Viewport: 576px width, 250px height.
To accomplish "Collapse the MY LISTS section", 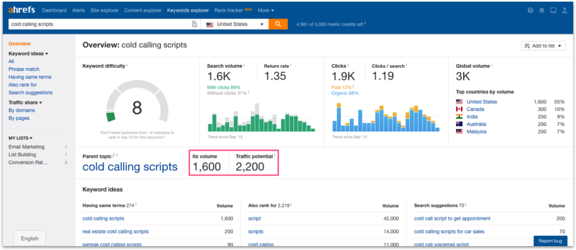I will pyautogui.click(x=21, y=138).
